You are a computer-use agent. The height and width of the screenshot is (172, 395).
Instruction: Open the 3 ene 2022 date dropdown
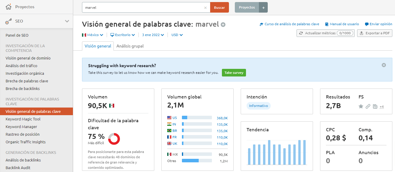coord(153,35)
